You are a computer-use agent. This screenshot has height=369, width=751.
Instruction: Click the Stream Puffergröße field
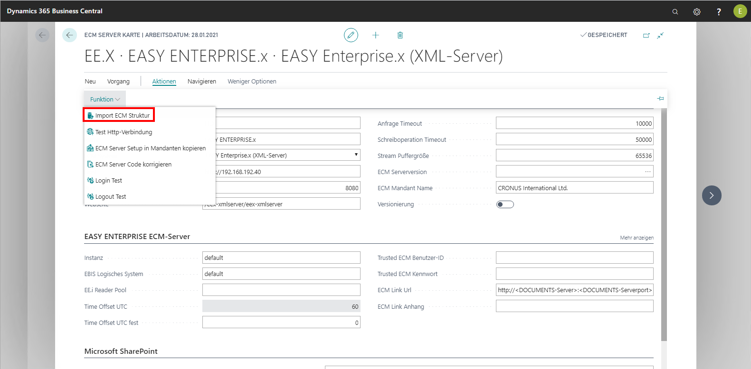575,156
